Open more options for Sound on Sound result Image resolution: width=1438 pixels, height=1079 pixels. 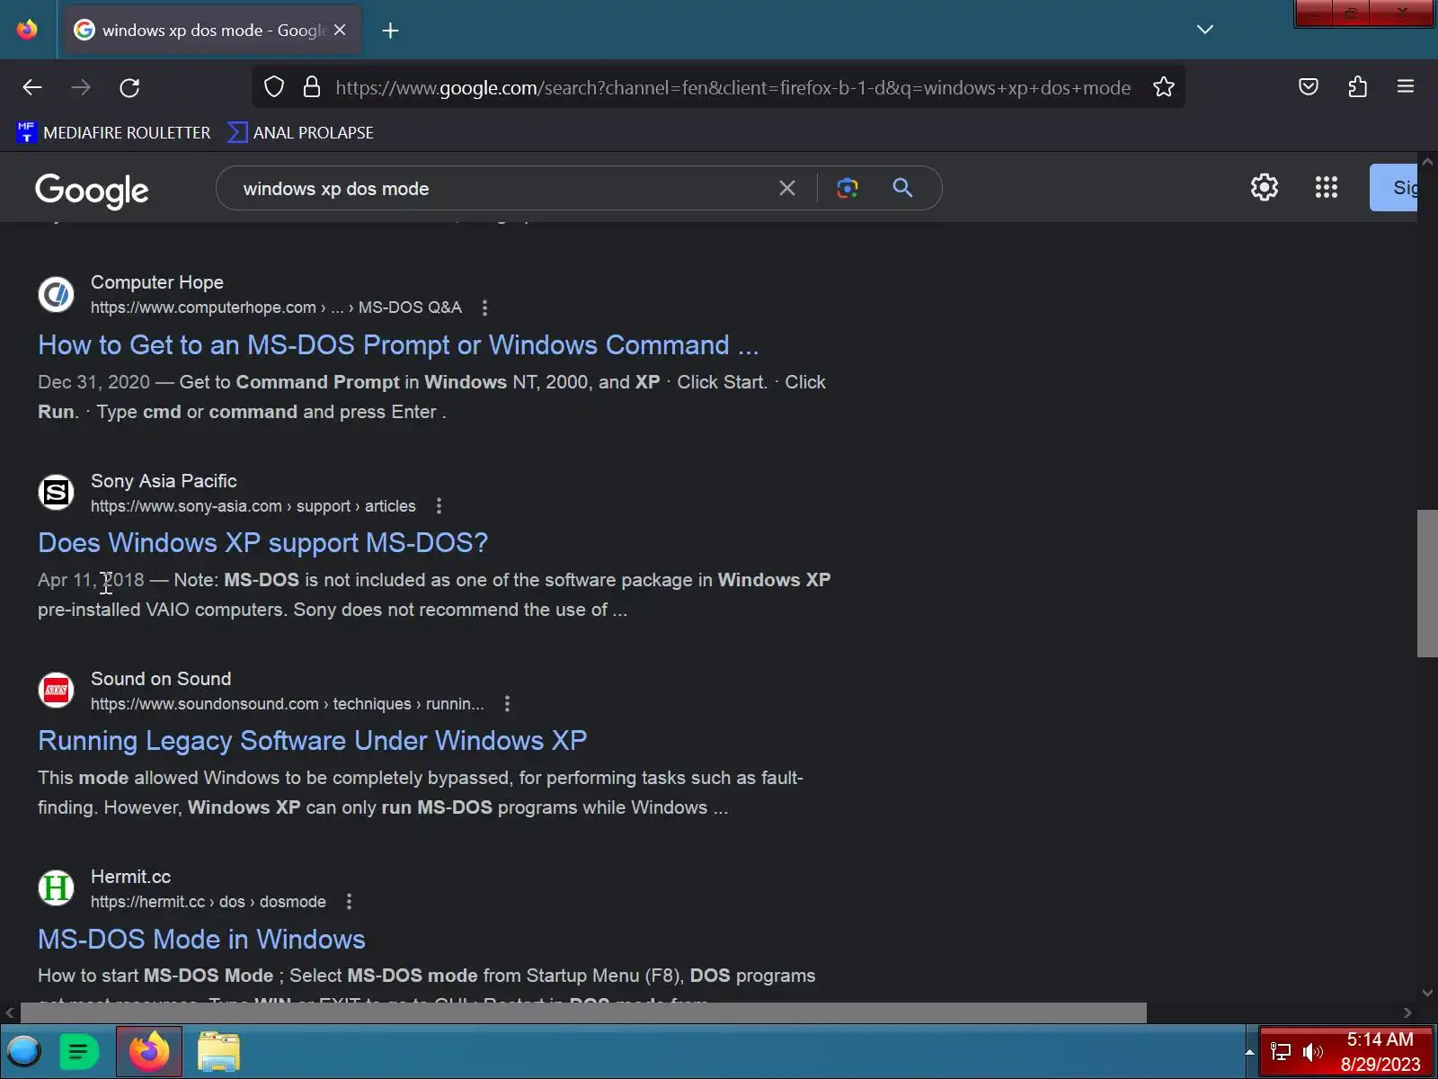(507, 704)
